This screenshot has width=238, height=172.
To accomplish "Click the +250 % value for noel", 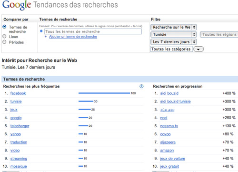I will [229, 118].
